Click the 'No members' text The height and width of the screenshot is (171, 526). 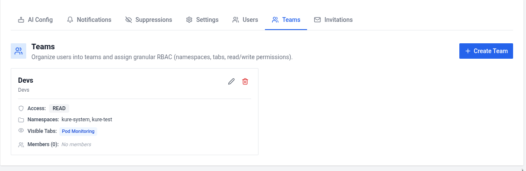(76, 144)
